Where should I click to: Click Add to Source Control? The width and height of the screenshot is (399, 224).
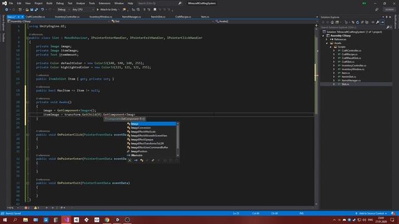point(372,213)
